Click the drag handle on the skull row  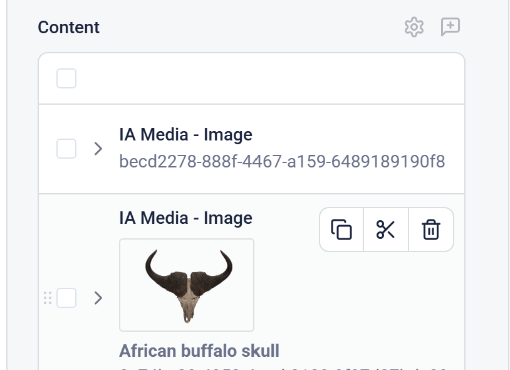(48, 298)
